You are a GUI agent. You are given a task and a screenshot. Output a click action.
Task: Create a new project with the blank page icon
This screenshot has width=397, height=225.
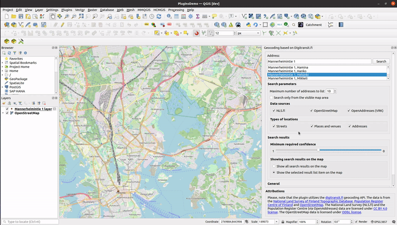(x=7, y=16)
